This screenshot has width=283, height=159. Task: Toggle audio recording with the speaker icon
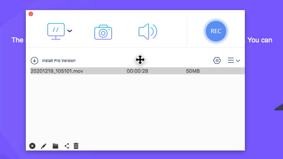tap(148, 32)
